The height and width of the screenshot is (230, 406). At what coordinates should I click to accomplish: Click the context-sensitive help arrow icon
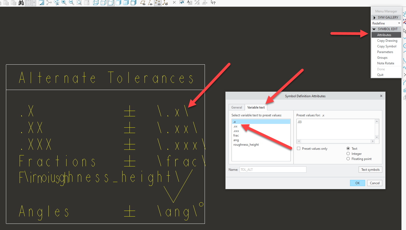click(213, 3)
